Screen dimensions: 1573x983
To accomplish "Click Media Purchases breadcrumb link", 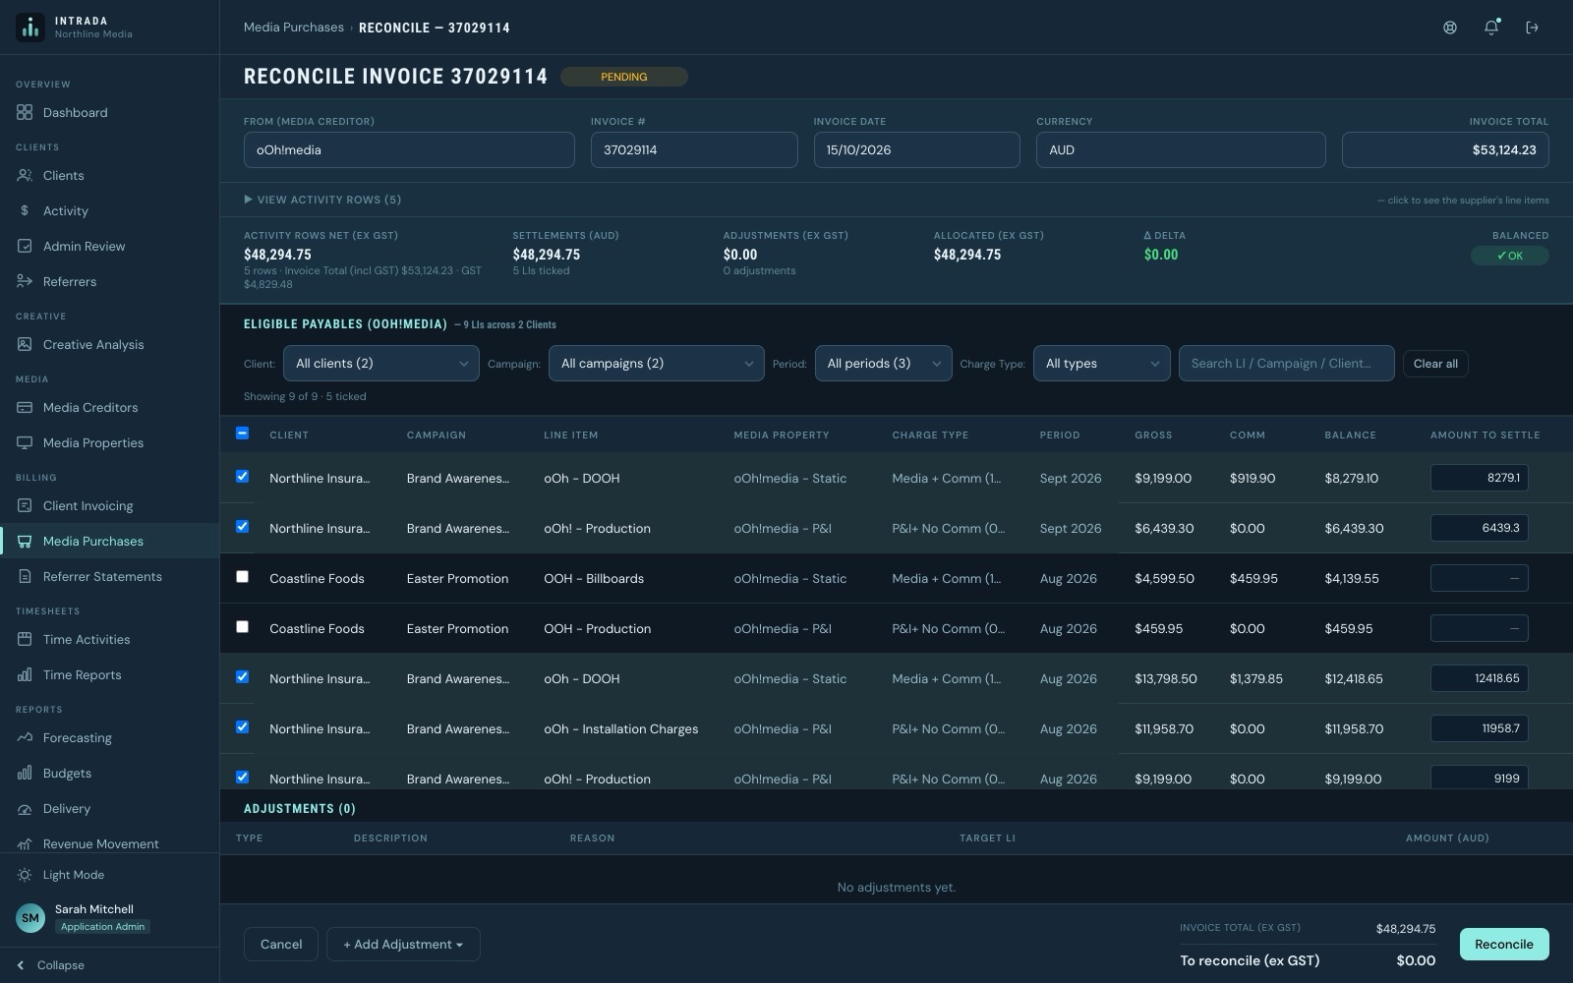I will [294, 28].
